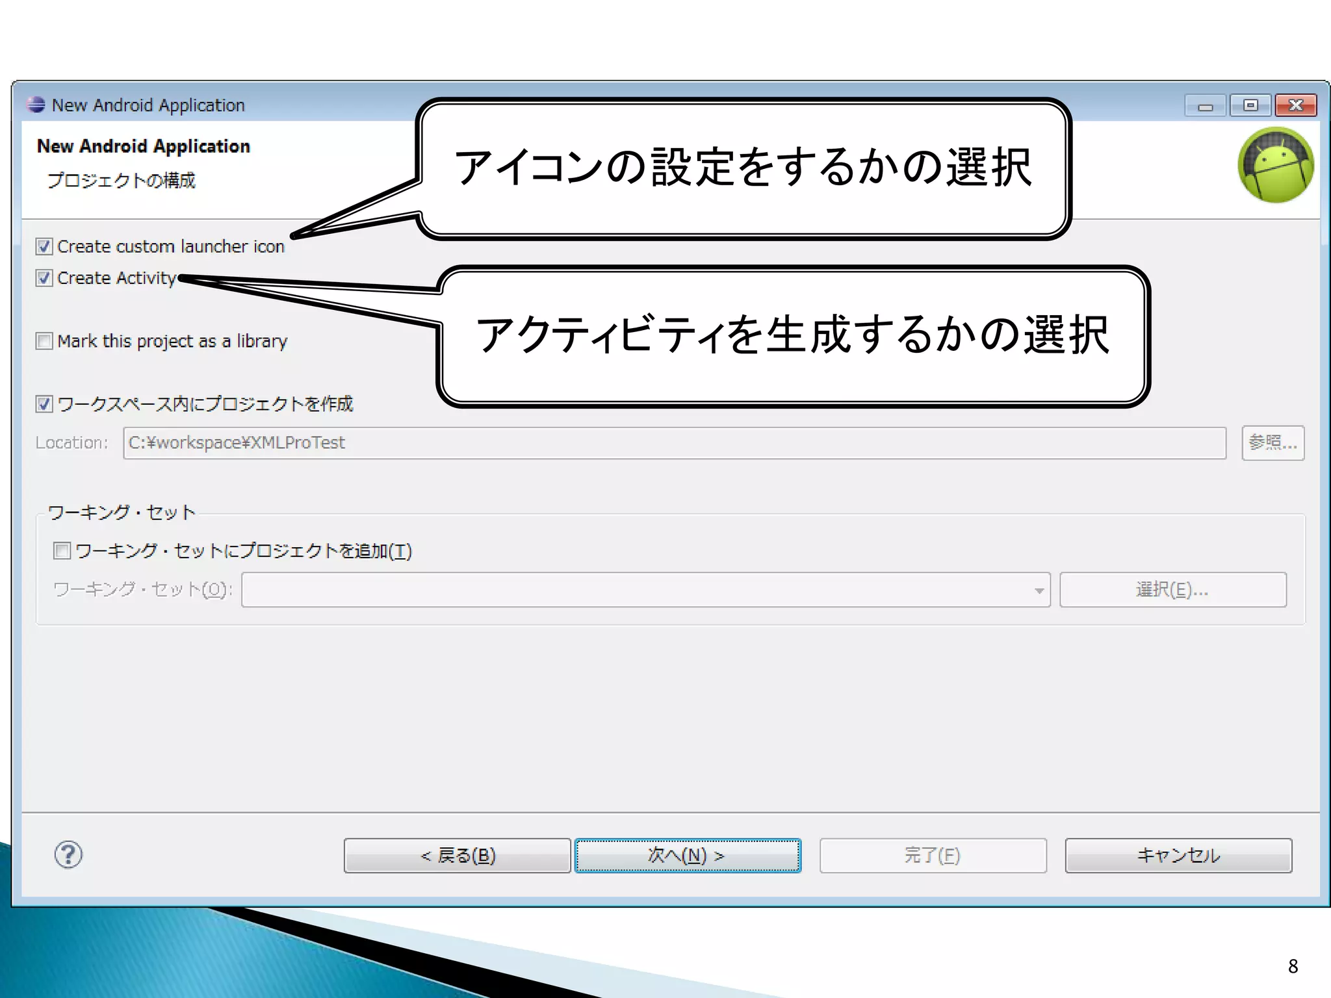Click the キャンセル cancel button
Screen dimensions: 1331x998
[1178, 856]
